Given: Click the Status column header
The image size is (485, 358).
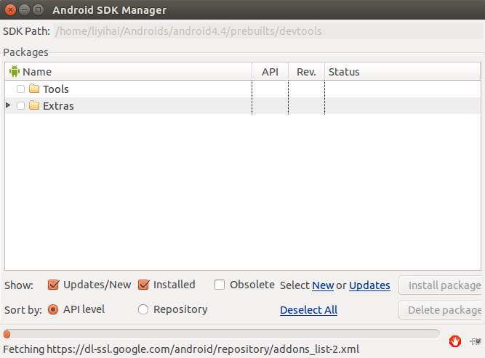Looking at the screenshot, I should point(402,72).
